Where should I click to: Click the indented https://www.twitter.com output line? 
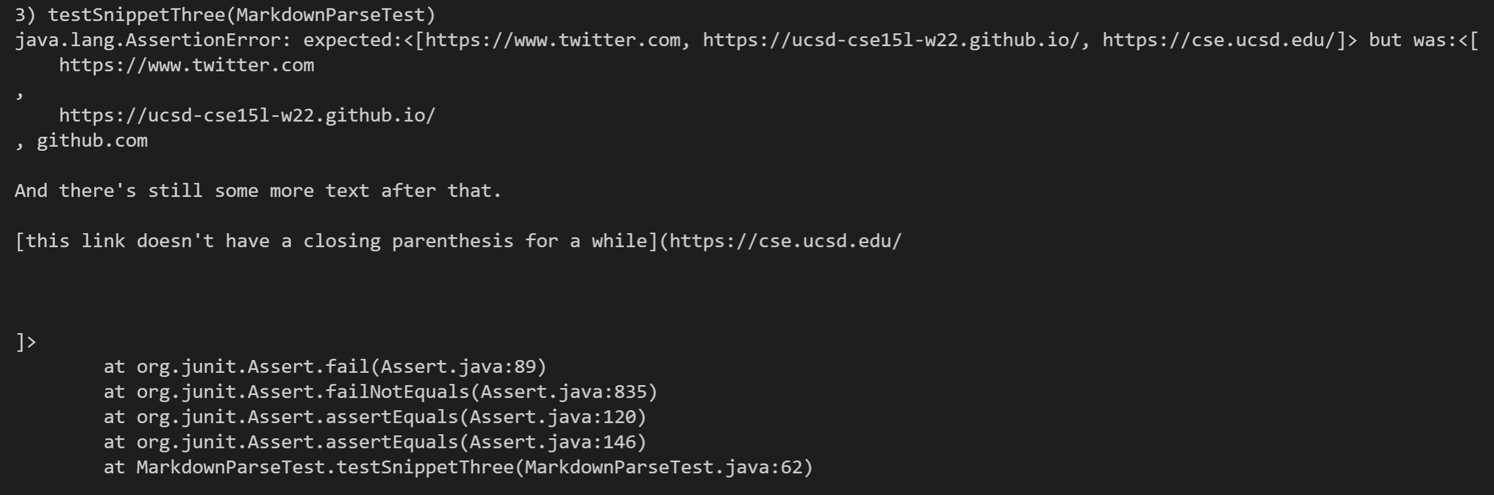(x=186, y=65)
